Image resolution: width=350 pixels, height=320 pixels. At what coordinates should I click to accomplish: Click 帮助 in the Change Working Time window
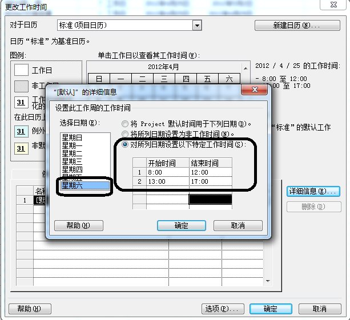click(30, 309)
